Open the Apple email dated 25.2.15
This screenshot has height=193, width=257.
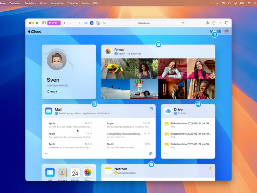(x=128, y=125)
